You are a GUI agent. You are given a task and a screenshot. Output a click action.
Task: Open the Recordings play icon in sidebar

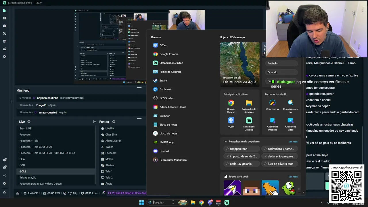(4, 57)
